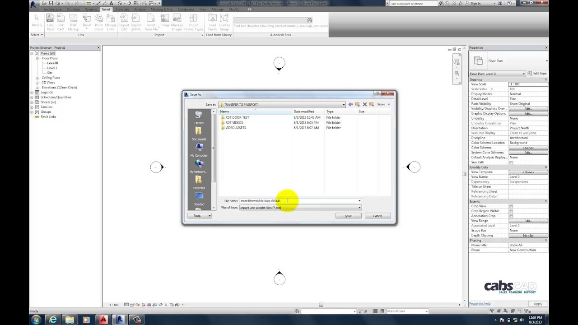Click Point Cloud ribbon icon
This screenshot has height=325, width=578.
click(x=98, y=22)
